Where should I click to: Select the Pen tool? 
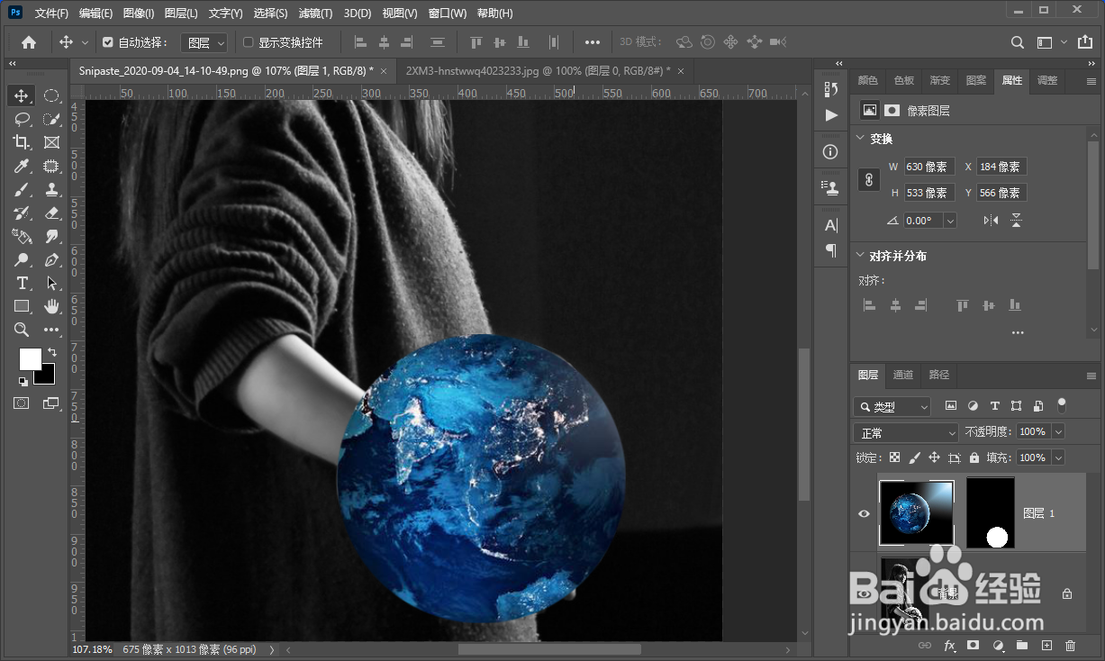(51, 259)
